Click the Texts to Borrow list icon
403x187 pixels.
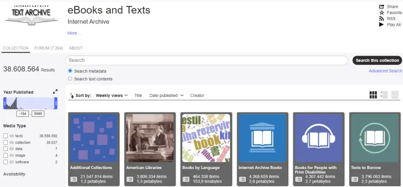[x=355, y=179]
